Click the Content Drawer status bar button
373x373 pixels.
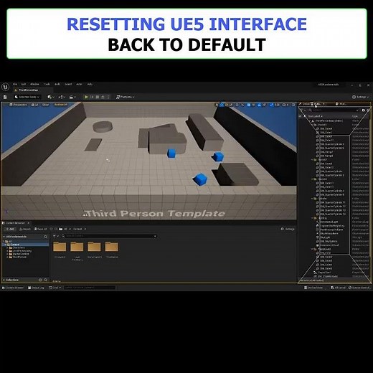pyautogui.click(x=13, y=288)
